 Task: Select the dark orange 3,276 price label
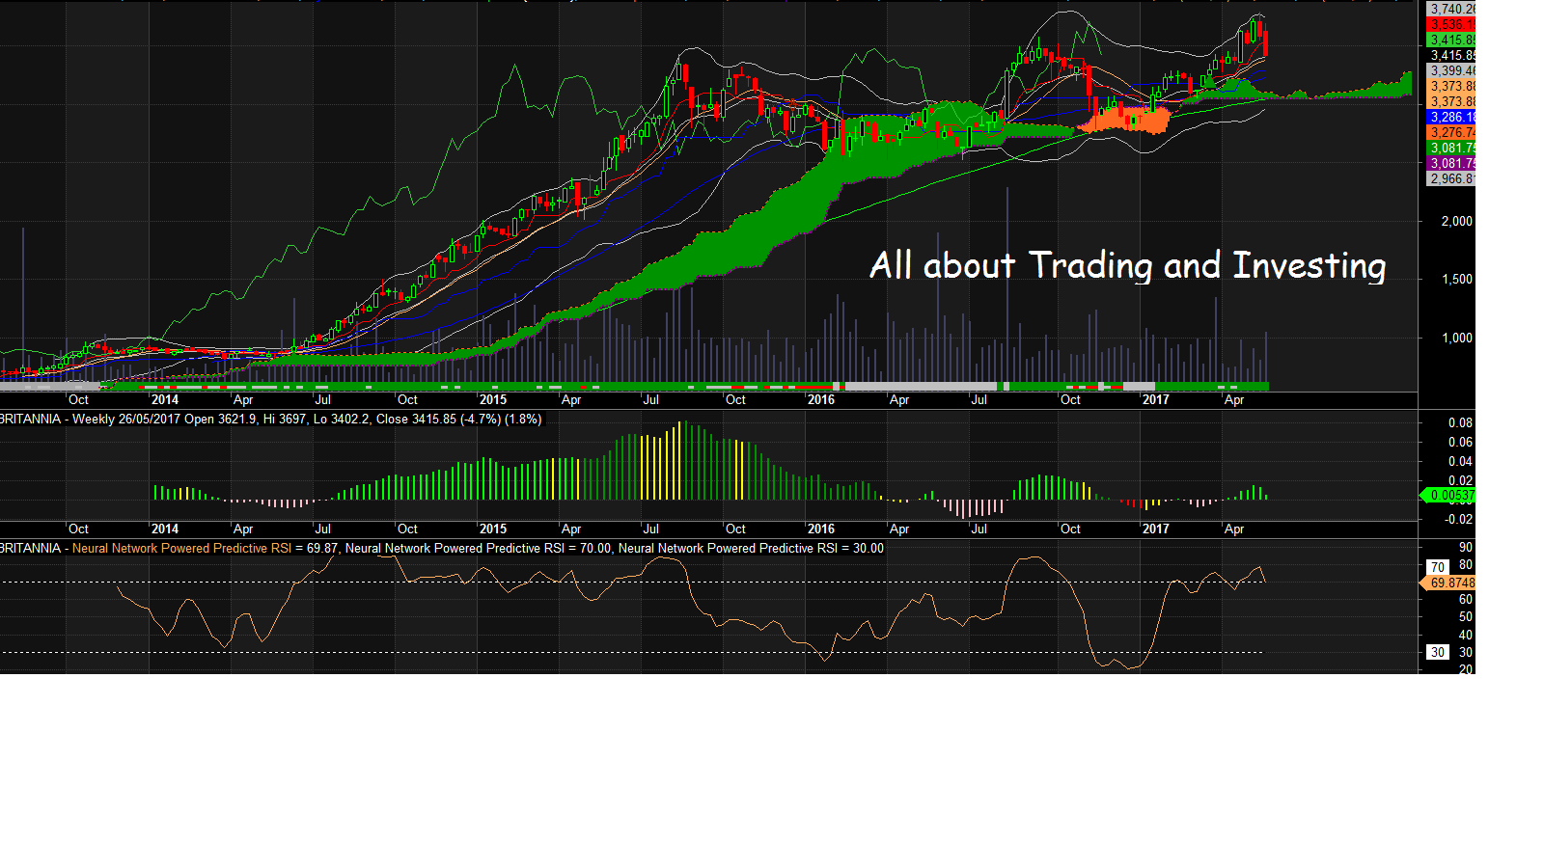coord(1451,133)
